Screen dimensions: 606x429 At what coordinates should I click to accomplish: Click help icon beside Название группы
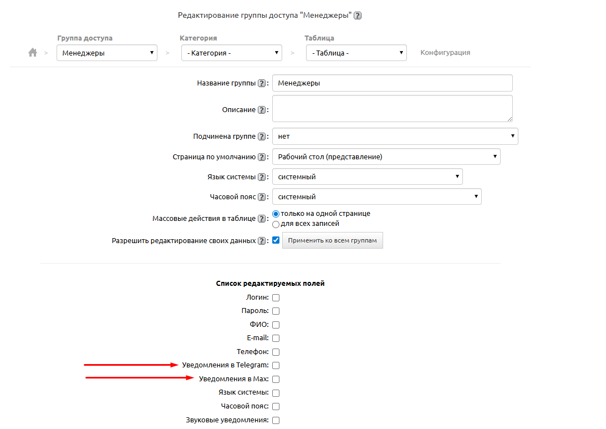[x=262, y=83]
